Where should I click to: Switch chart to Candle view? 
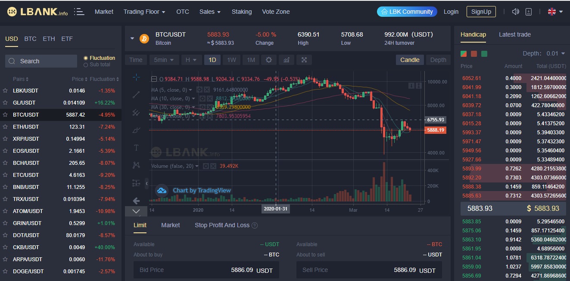pos(410,60)
